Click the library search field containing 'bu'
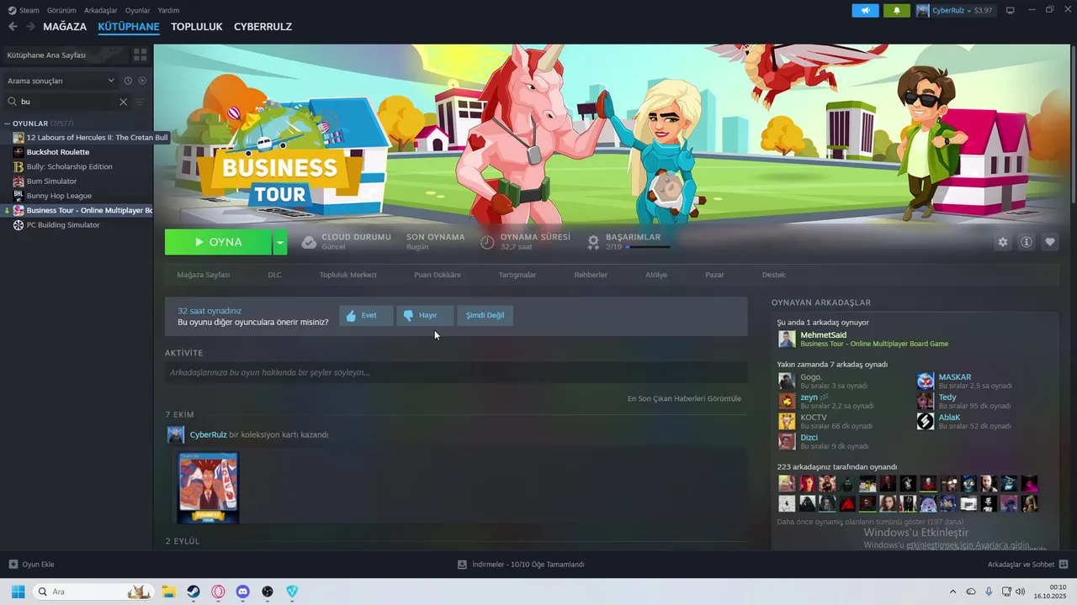Image resolution: width=1077 pixels, height=605 pixels. 67,102
